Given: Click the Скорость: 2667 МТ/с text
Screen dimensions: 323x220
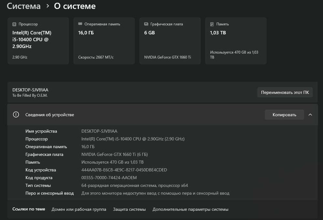Looking at the screenshot, I should click(96, 57).
